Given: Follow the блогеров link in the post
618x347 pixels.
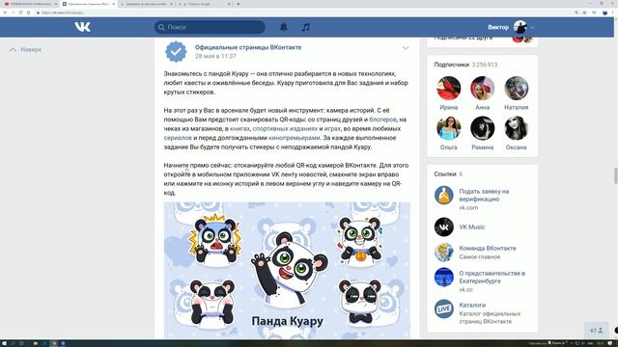Looking at the screenshot, I should (x=382, y=120).
